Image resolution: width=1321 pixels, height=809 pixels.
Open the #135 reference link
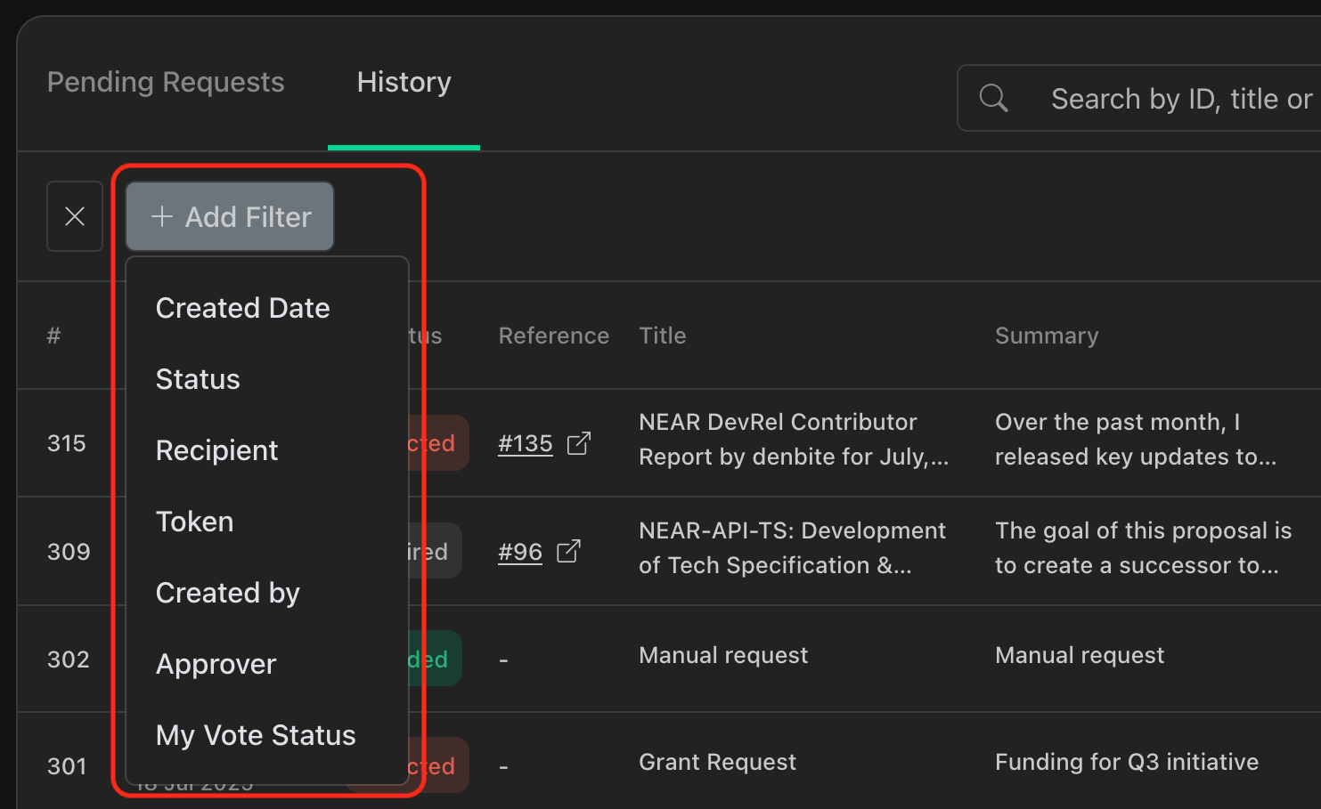(525, 443)
